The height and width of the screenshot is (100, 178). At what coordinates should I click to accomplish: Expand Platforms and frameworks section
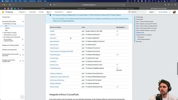23,50
